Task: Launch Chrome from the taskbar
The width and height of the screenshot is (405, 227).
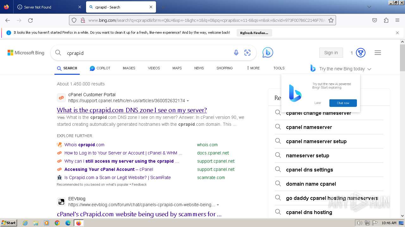Action: (x=57, y=223)
